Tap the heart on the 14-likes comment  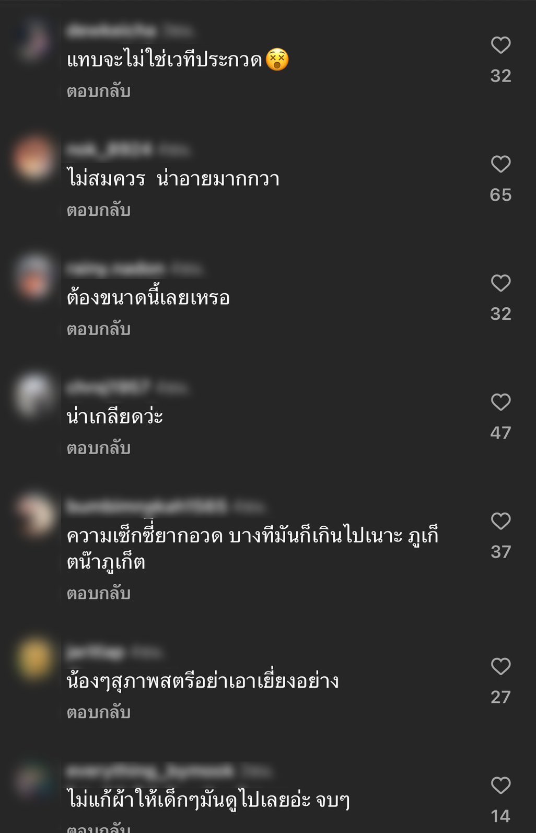[500, 785]
